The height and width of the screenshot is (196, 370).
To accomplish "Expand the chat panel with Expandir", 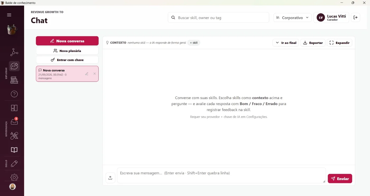I will pyautogui.click(x=340, y=43).
